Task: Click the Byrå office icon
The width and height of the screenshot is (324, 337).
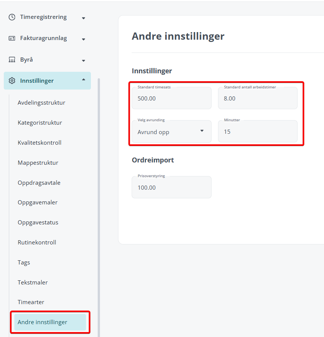Action: click(x=12, y=60)
